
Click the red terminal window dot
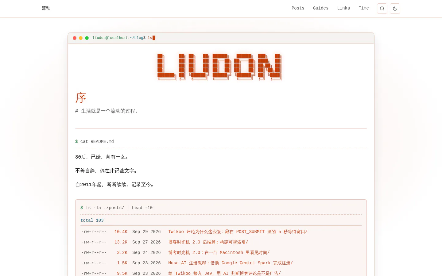75,38
